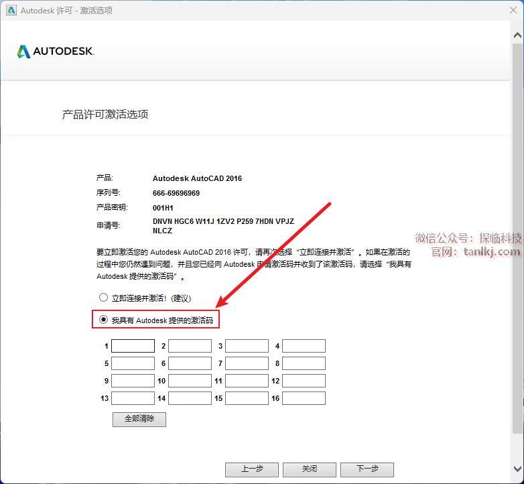Click activation code field 8
The height and width of the screenshot is (484, 524).
[304, 363]
